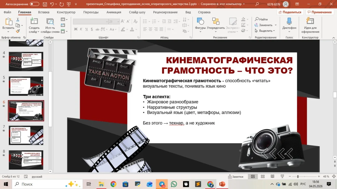Click the Format Painter brush icon
This screenshot has height=189, width=337.
18,31
